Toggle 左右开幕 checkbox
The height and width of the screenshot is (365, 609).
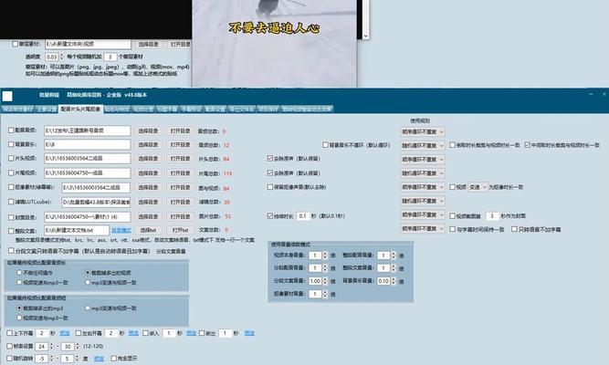coord(79,333)
